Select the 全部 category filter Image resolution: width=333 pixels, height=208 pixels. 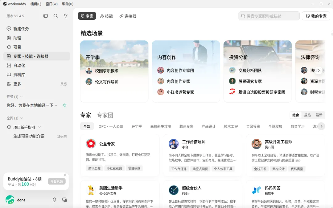pyautogui.click(x=87, y=126)
